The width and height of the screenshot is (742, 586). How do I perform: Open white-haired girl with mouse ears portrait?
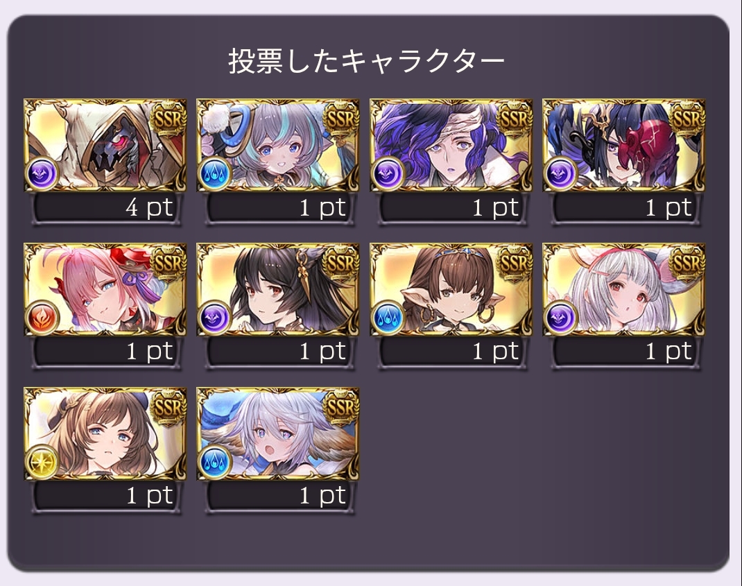tap(623, 289)
